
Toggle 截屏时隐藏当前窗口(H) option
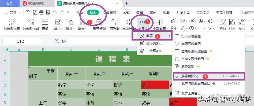point(209,83)
